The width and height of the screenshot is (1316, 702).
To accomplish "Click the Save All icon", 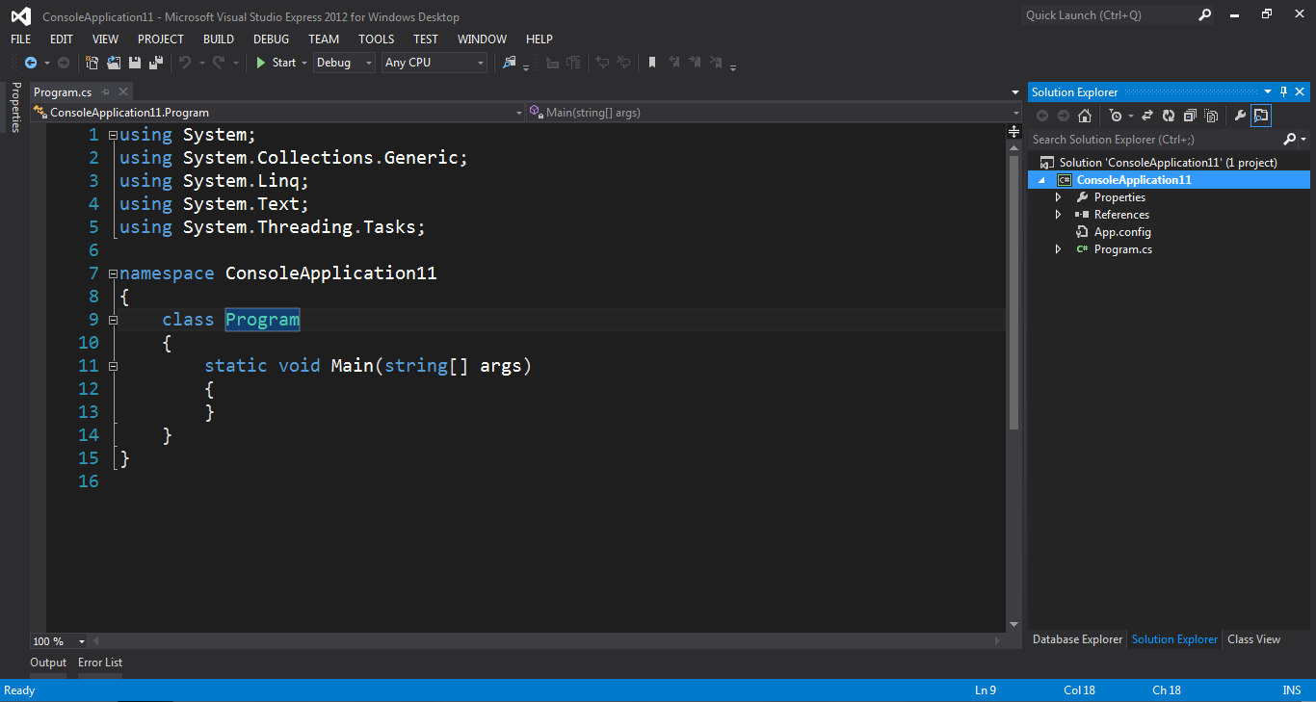I will coord(155,63).
